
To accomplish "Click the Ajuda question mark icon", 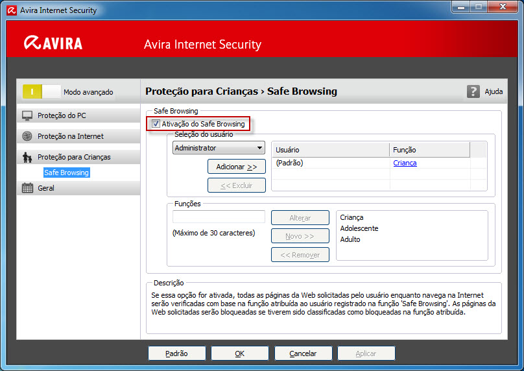I will (x=473, y=91).
